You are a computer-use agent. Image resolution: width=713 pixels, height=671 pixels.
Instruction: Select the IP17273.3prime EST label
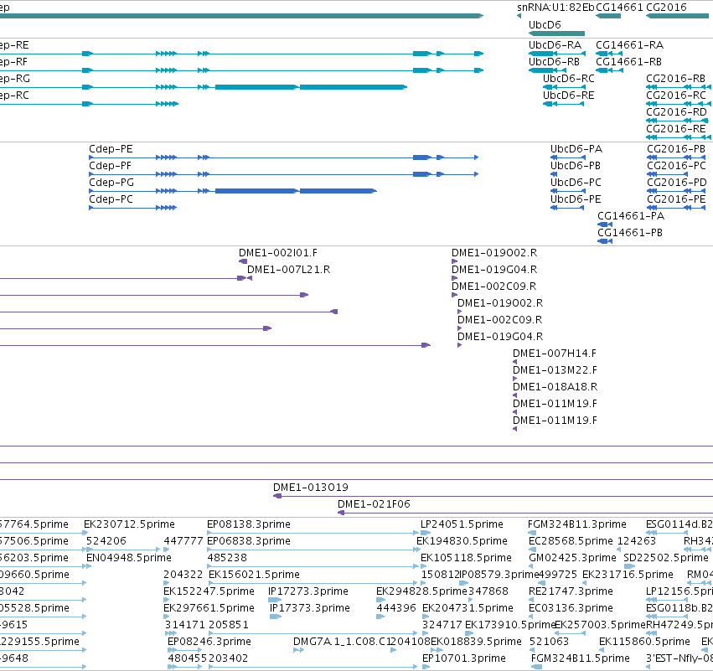click(307, 592)
